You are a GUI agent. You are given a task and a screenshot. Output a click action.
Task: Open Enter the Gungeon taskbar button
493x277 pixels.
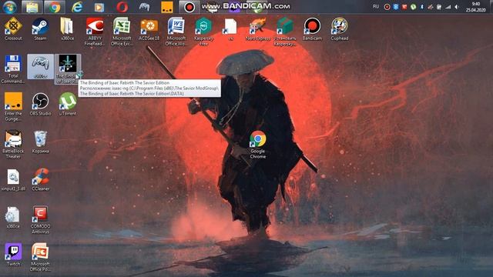(167, 7)
